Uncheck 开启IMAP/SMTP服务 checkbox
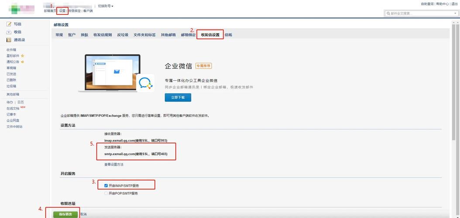The height and width of the screenshot is (218, 460). [106, 185]
